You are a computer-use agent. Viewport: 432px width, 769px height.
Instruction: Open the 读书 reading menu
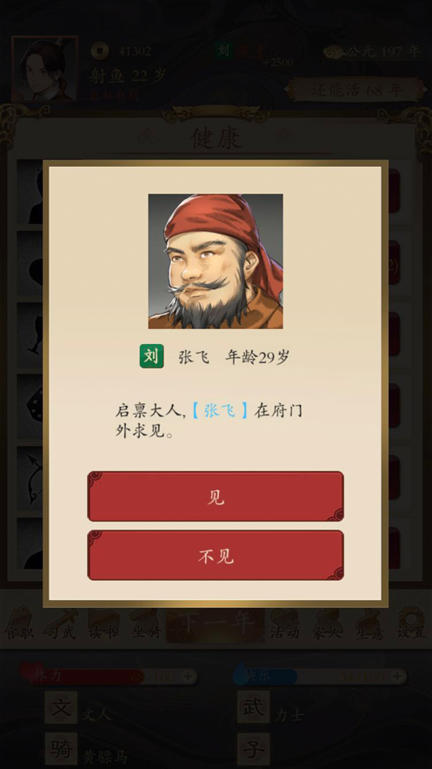coord(103,624)
